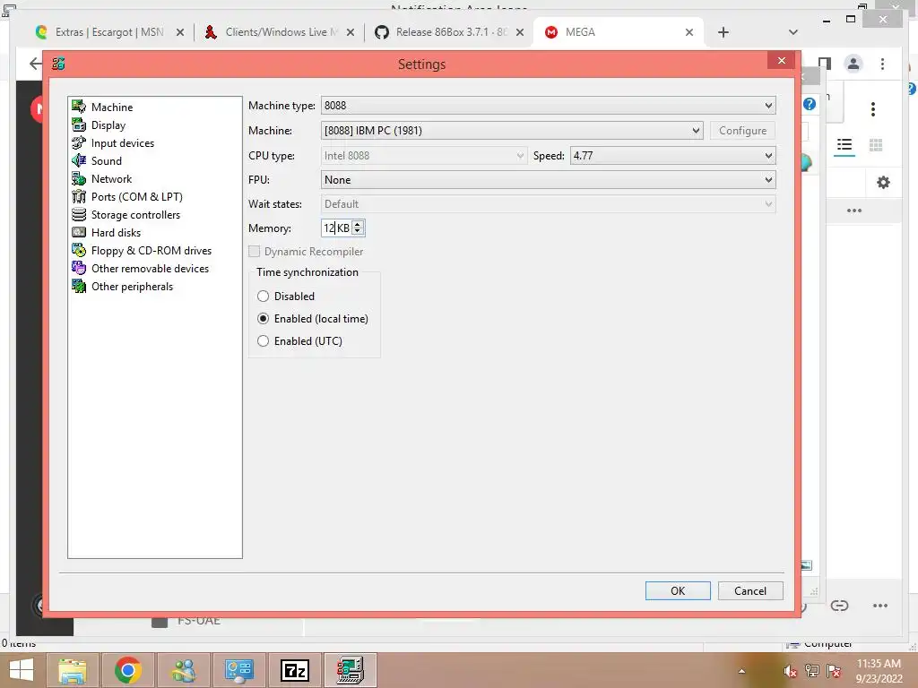918x688 pixels.
Task: Switch to Extras | Escargot | MSN tab
Action: pyautogui.click(x=100, y=32)
